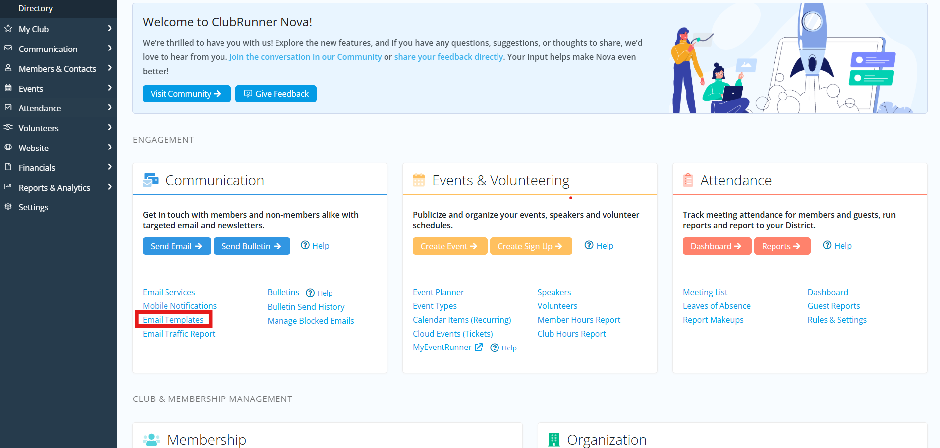The image size is (940, 448).
Task: Click the Create Sign Up button
Action: [531, 246]
